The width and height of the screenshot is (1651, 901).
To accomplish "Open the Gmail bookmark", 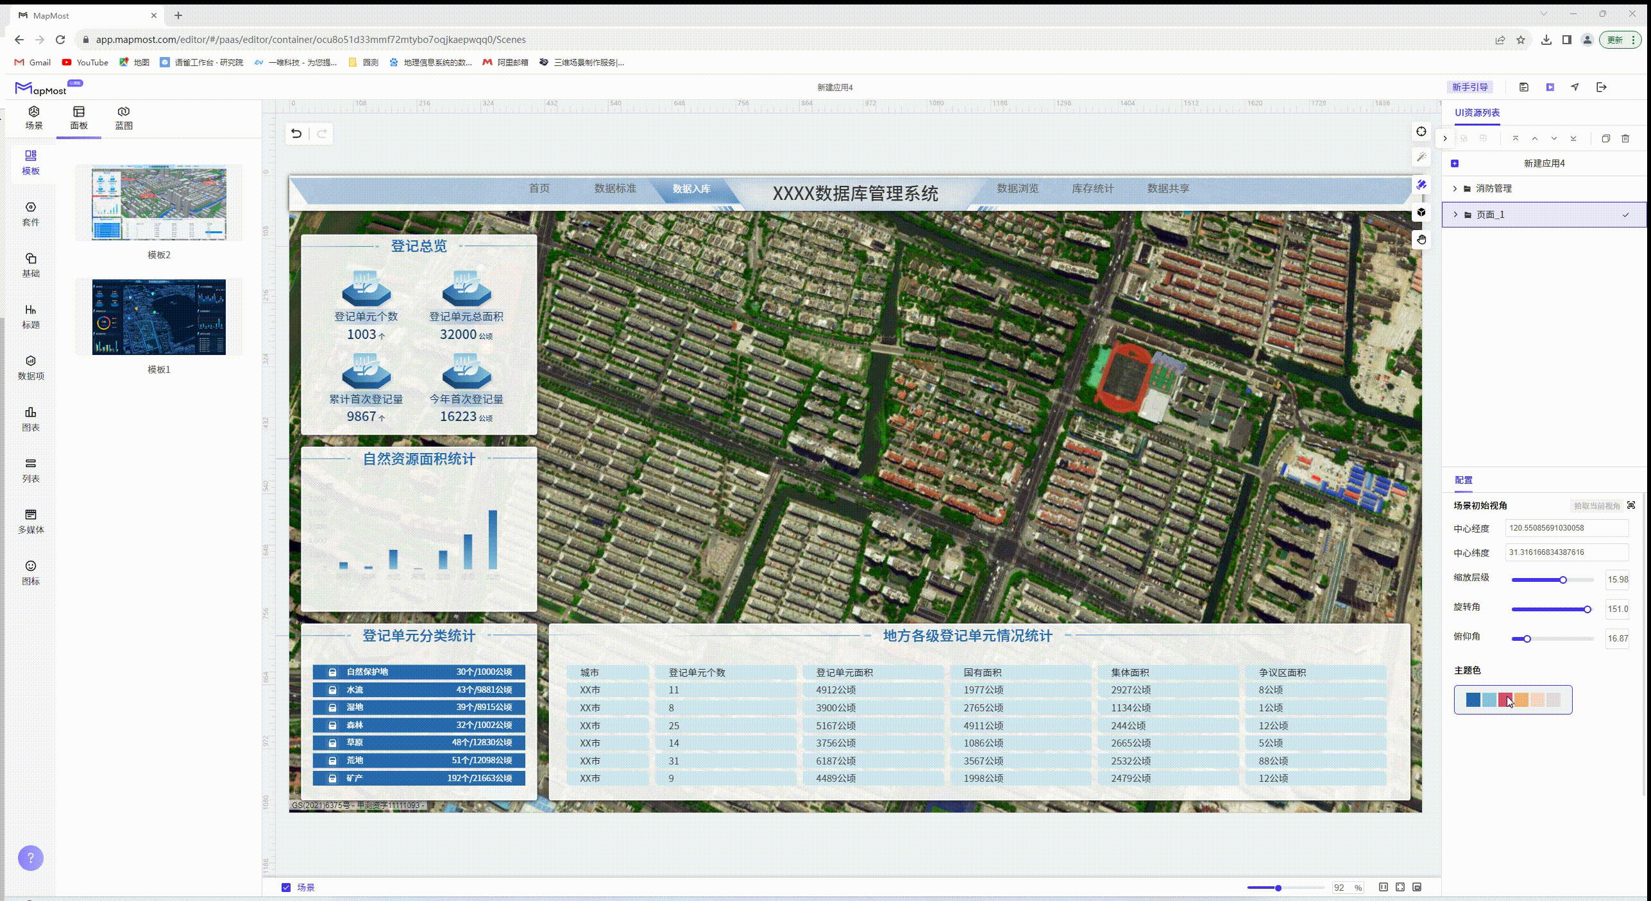I will [x=33, y=62].
